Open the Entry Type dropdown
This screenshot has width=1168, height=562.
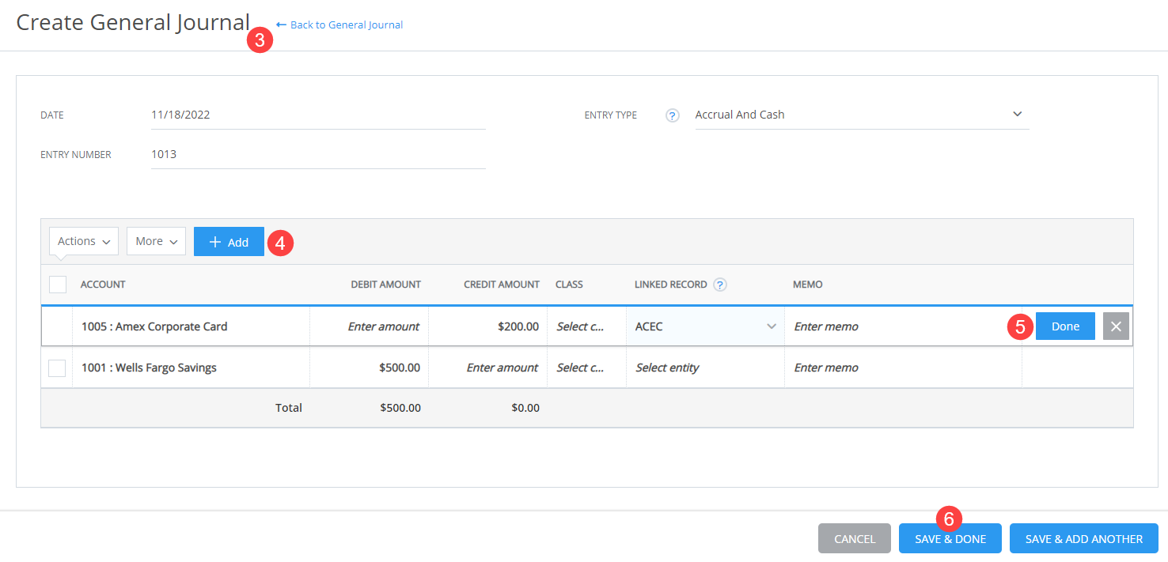click(861, 115)
